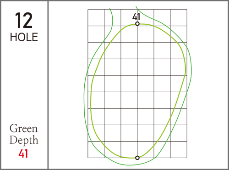Select the red 41 green depth value
Image resolution: width=229 pixels, height=170 pixels.
pos(23,154)
